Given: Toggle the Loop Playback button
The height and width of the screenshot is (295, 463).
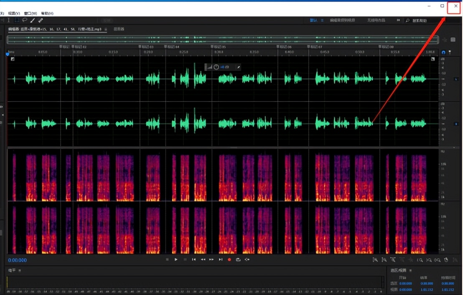Looking at the screenshot, I should click(x=238, y=259).
